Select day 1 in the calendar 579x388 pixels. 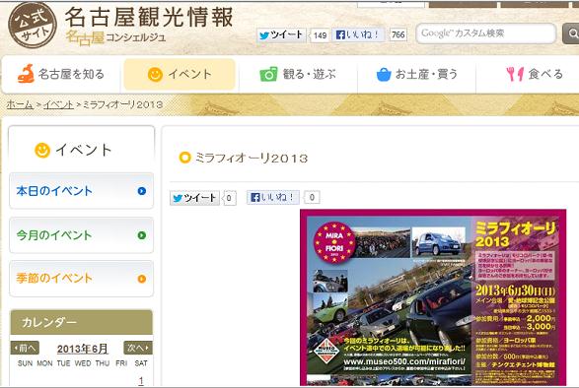coord(141,380)
